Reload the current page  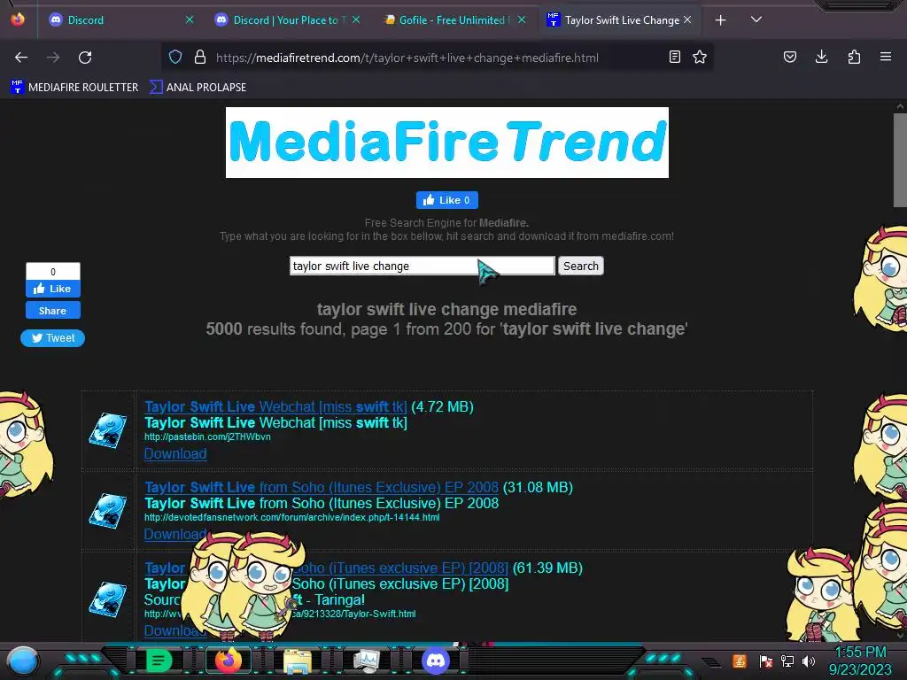point(85,58)
